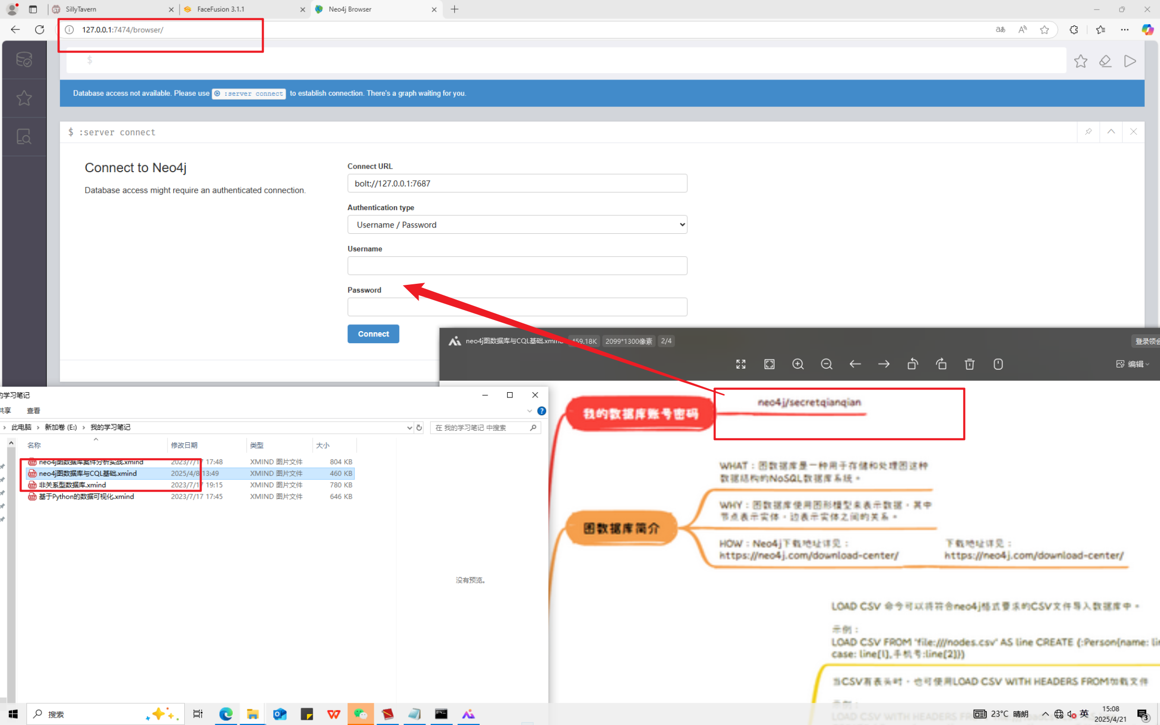This screenshot has width=1160, height=725.
Task: Click the eraser clear editor icon
Action: pos(1105,61)
